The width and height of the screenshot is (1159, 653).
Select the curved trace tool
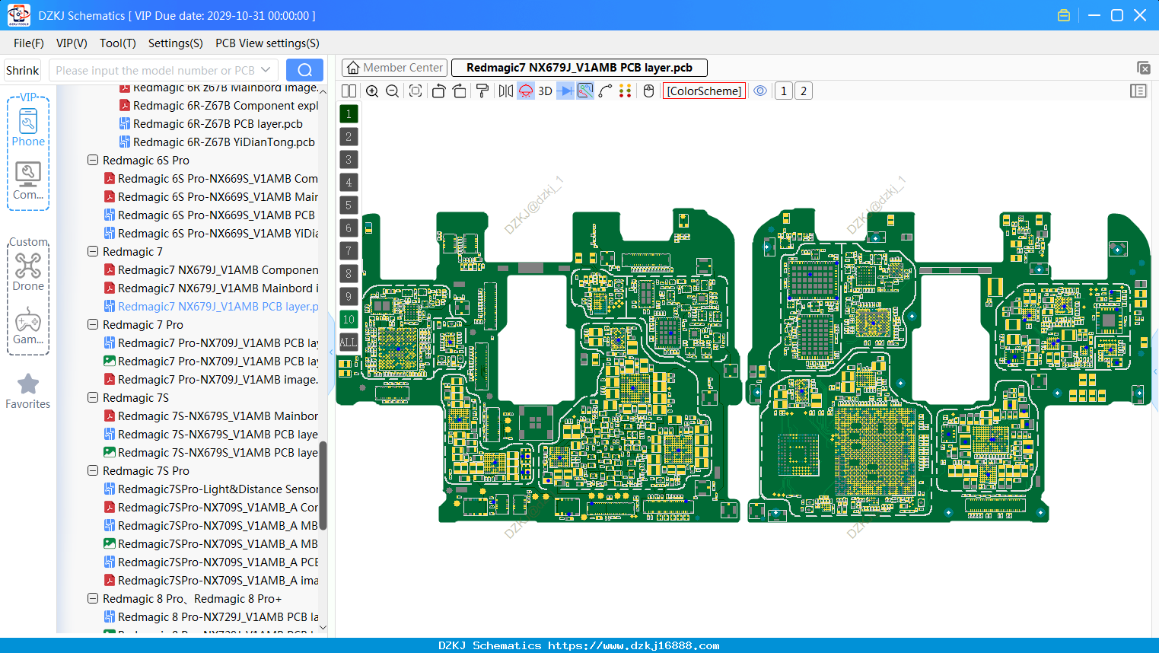606,91
